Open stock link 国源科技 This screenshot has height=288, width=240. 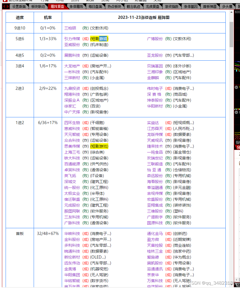[155, 223]
